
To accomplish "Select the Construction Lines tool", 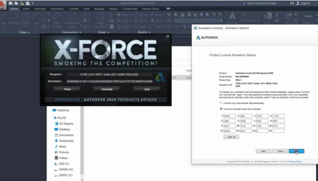I will [72, 20].
